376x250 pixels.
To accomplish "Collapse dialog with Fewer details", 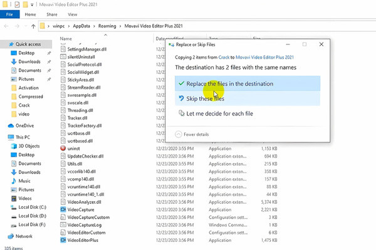I will (192, 134).
